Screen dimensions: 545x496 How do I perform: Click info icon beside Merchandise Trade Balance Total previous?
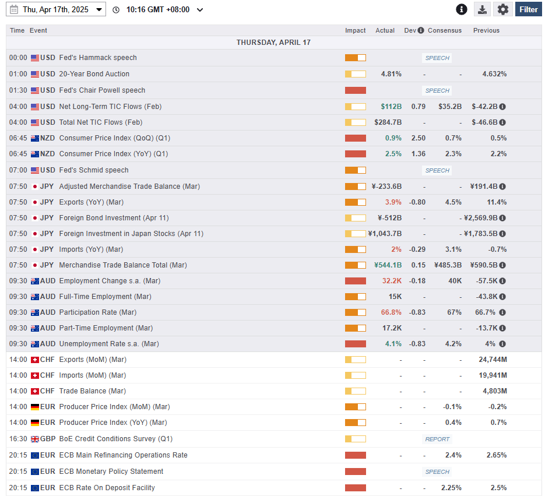[x=502, y=265]
